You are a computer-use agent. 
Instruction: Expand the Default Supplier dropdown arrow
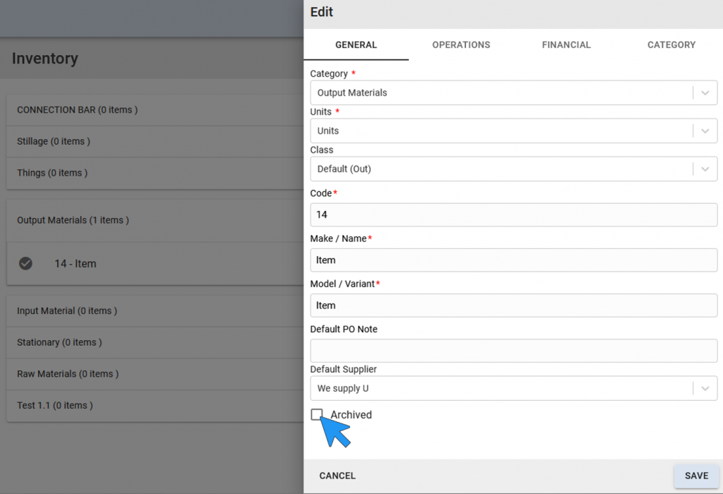705,388
